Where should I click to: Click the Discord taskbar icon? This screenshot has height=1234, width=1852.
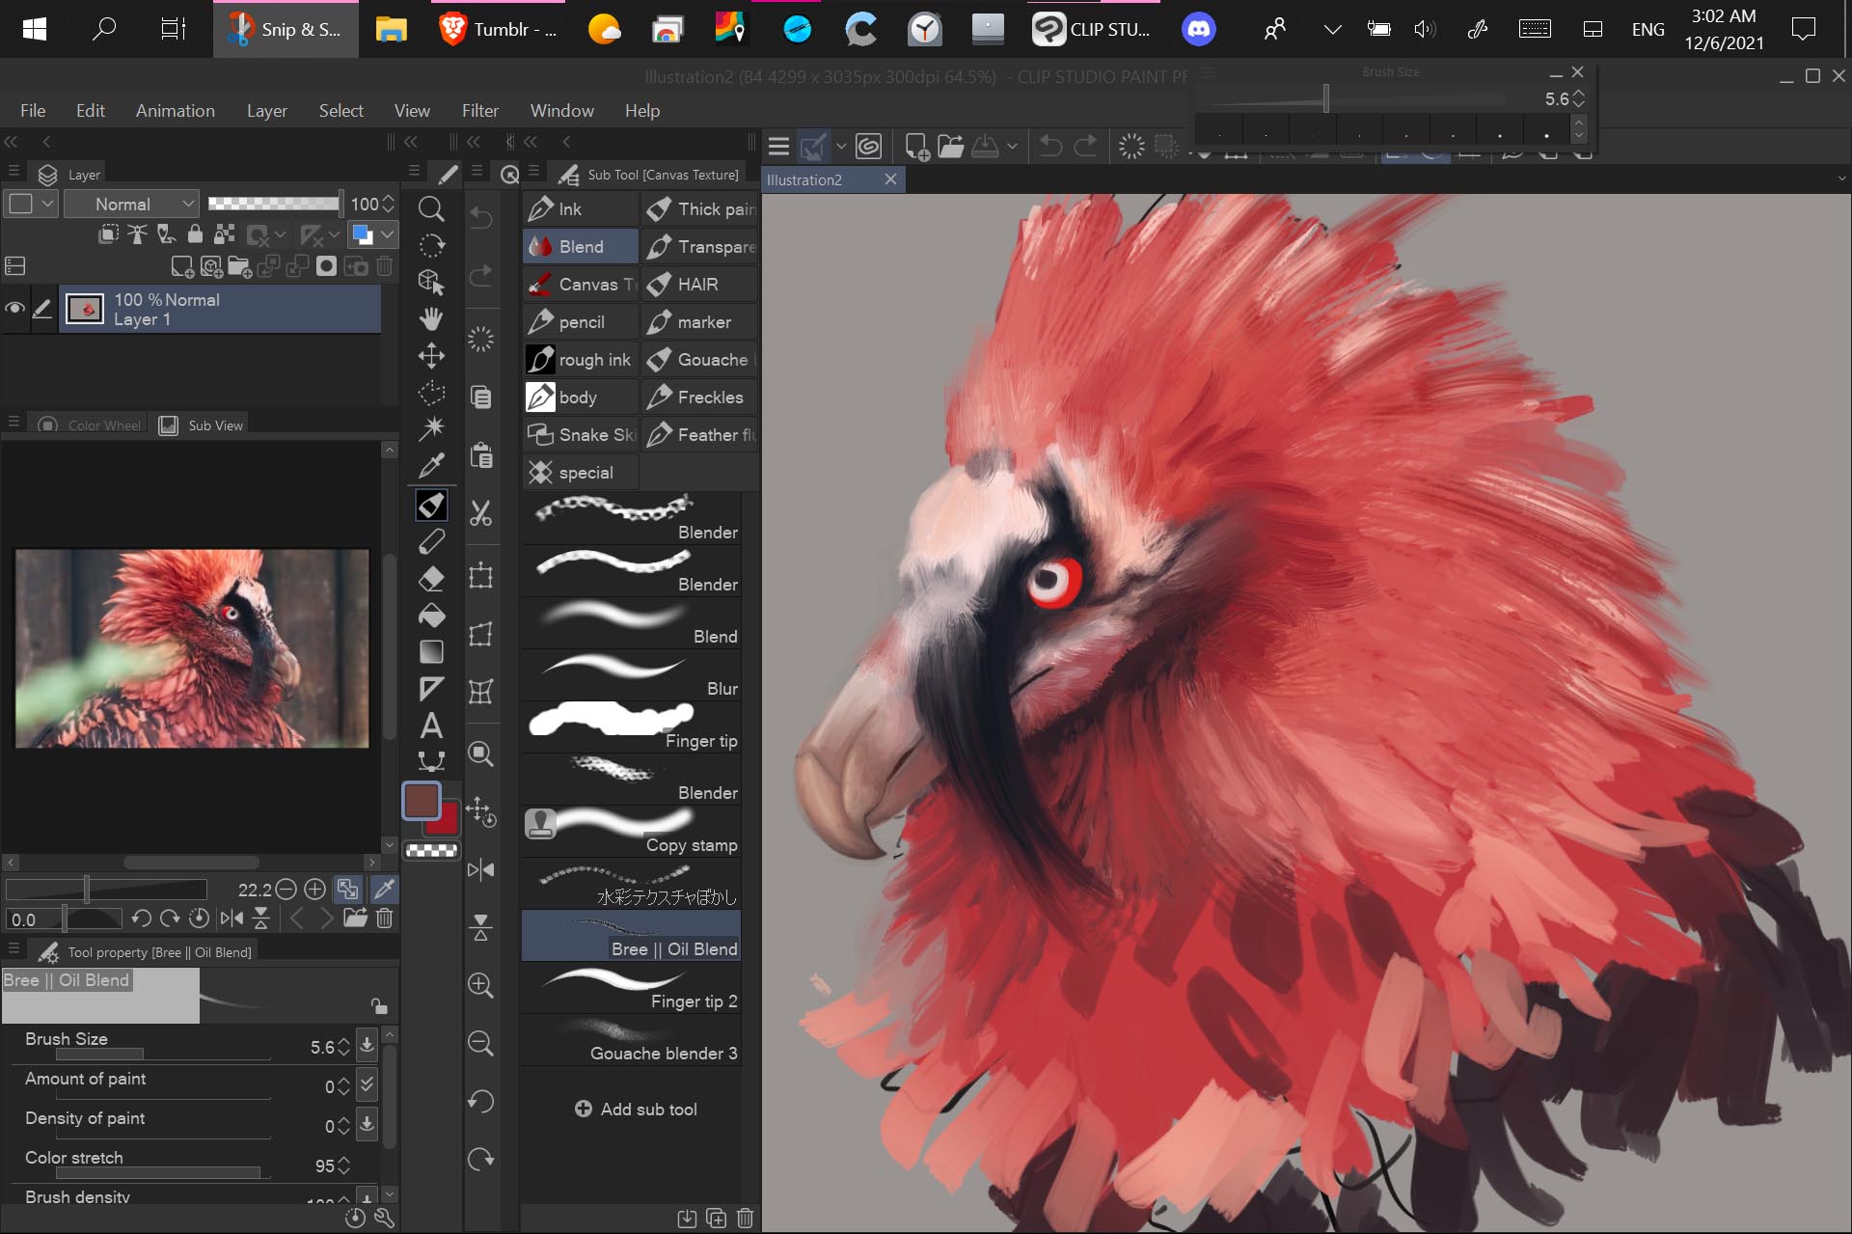tap(1198, 29)
